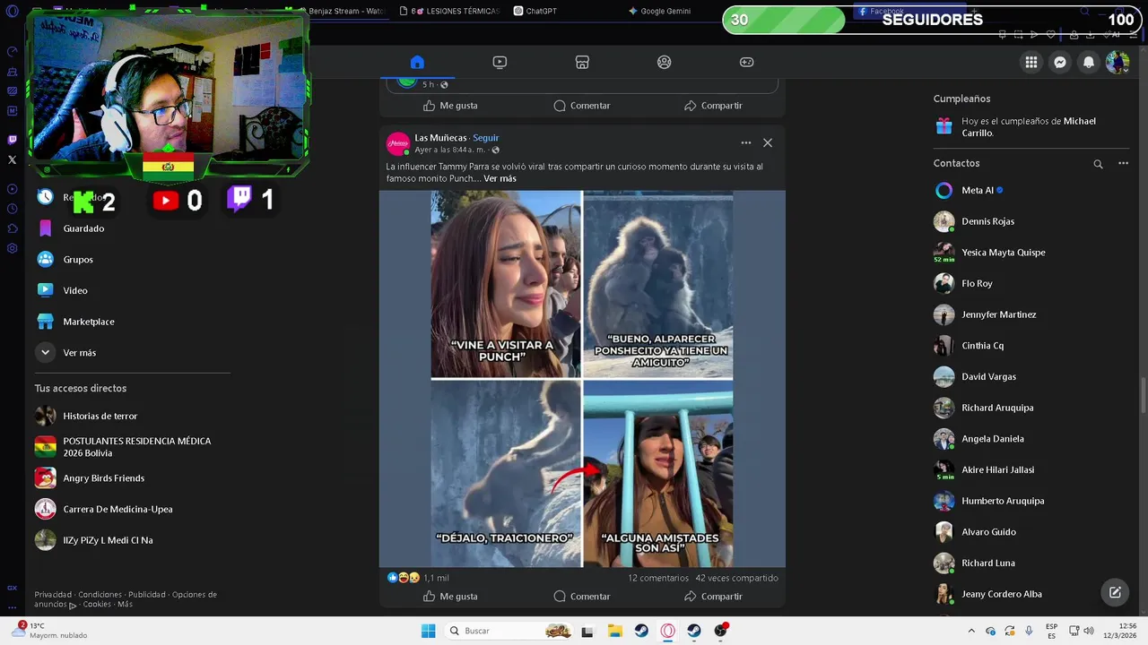Click Compartir on the upper post

pyautogui.click(x=713, y=105)
